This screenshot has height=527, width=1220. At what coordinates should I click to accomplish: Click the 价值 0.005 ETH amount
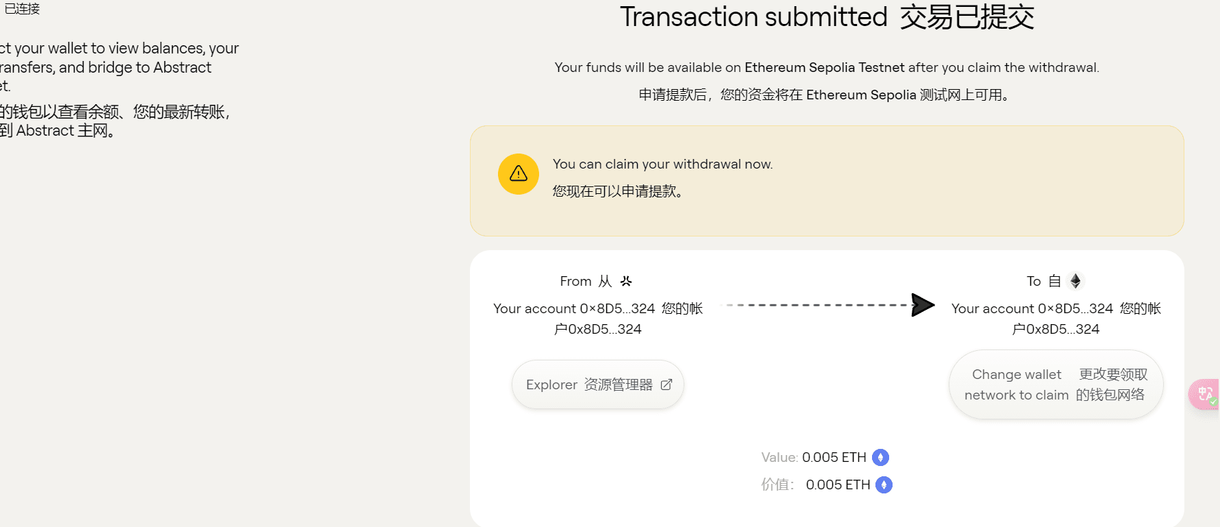[838, 485]
